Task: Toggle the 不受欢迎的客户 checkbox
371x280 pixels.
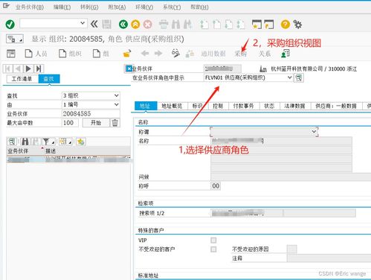Action: point(213,249)
